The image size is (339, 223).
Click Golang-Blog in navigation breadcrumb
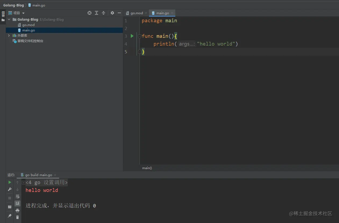point(13,5)
